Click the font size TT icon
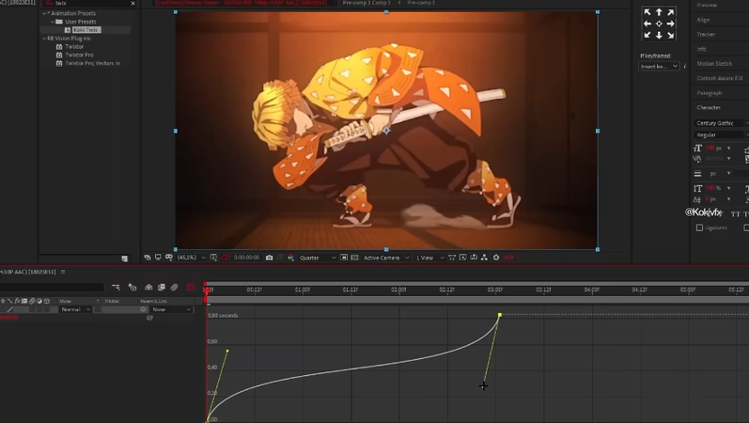 coord(698,149)
